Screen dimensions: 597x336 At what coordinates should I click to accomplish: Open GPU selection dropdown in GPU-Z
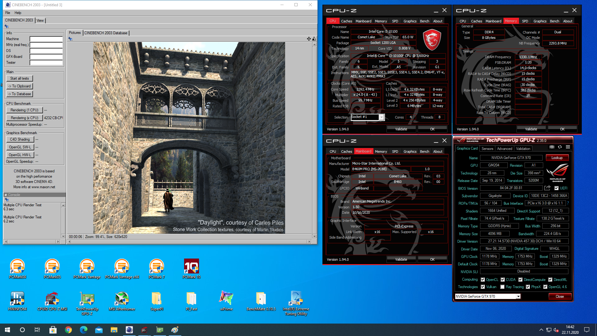coord(518,296)
